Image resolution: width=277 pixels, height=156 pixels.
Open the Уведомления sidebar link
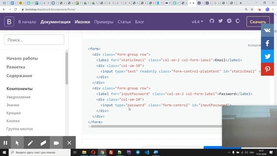[x=18, y=97]
